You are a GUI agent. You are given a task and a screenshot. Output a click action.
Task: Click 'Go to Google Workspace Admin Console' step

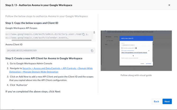[x=31, y=63]
